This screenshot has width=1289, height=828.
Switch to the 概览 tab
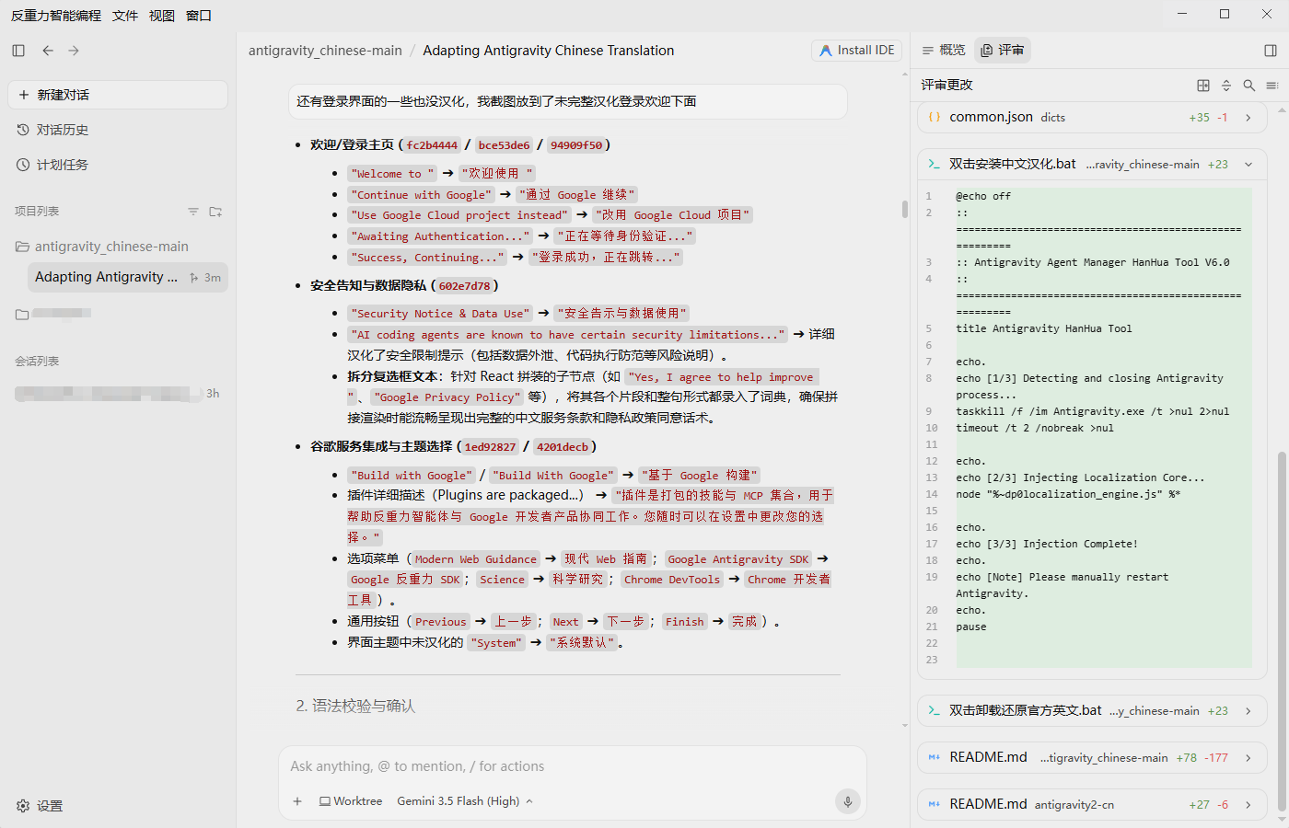point(944,51)
